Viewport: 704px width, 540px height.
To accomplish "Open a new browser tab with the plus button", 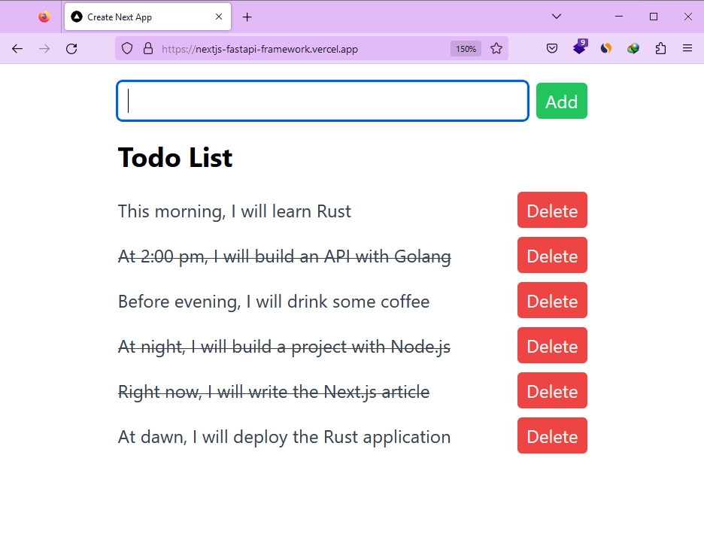I will [x=248, y=16].
